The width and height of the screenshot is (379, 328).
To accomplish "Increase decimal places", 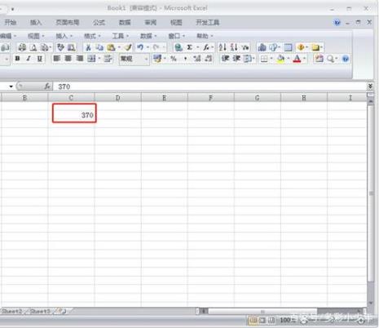I will tap(197, 59).
